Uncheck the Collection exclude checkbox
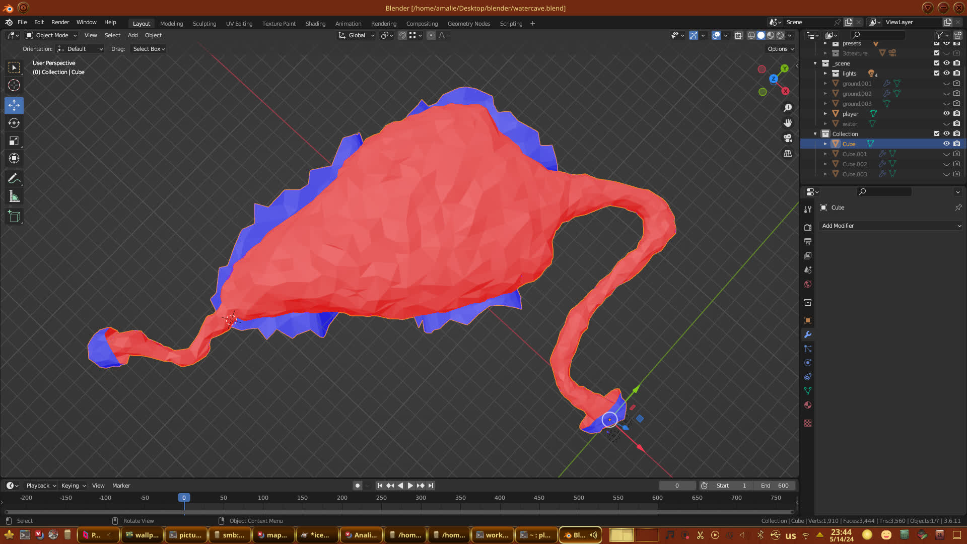 click(x=936, y=134)
